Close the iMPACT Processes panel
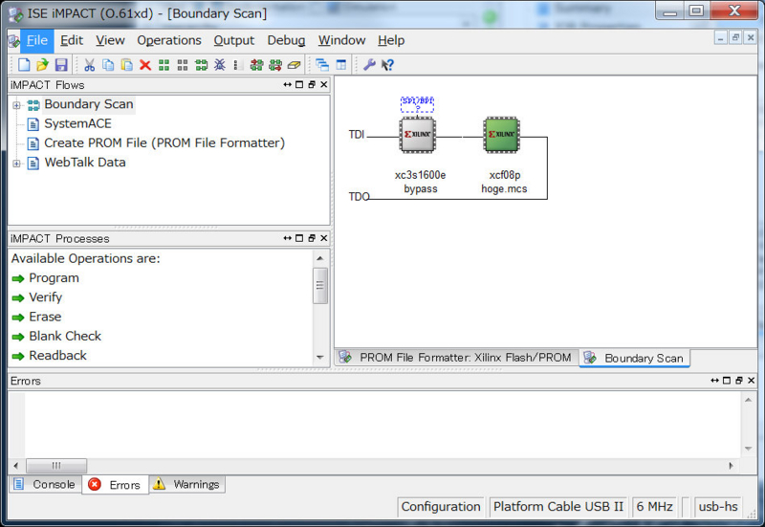The width and height of the screenshot is (765, 527). pyautogui.click(x=323, y=238)
